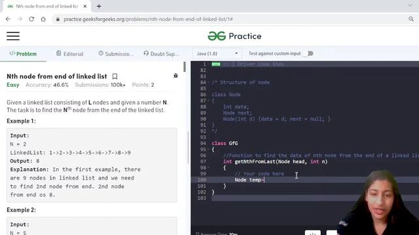Open the Java (1.8) language dropdown
Viewport: 419px width, 235px height.
pyautogui.click(x=217, y=54)
